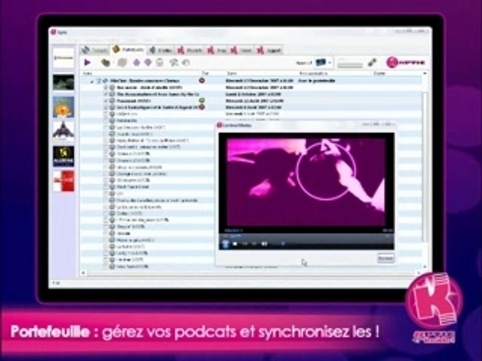Image resolution: width=482 pixels, height=361 pixels.
Task: Sort the list by the Date column header
Action: (232, 73)
